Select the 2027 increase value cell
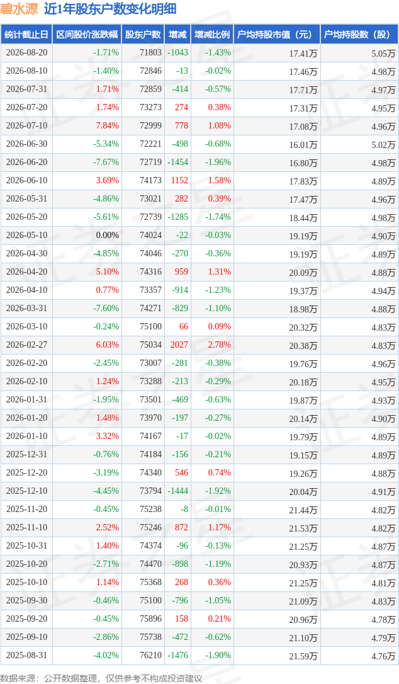 (179, 345)
